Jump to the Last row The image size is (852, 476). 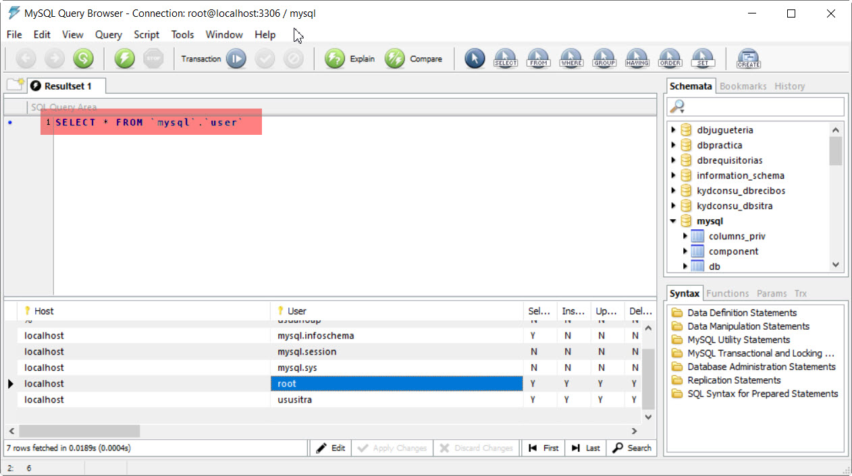(x=585, y=448)
